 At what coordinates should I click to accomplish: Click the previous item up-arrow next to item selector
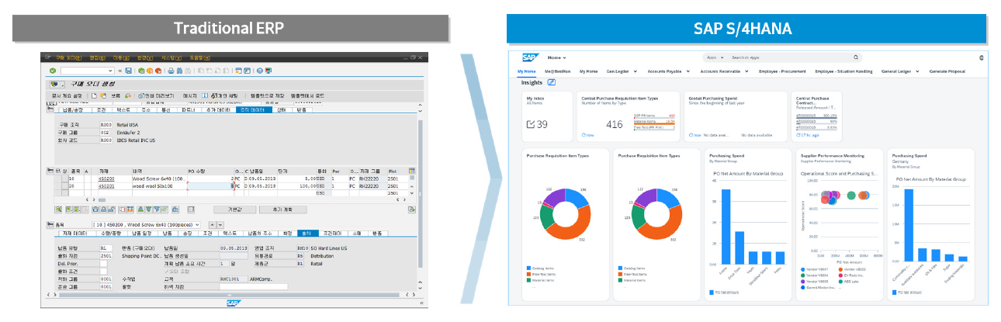[213, 224]
